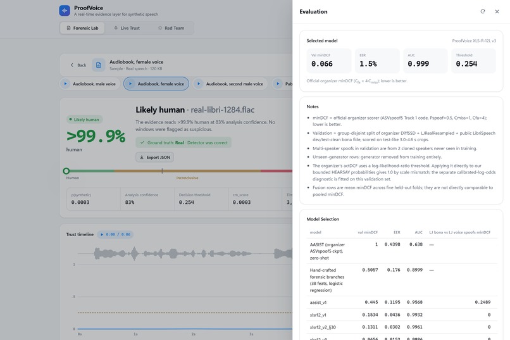Click the 'val minDCF' column header
Screen dimensions: 510x340
point(368,232)
